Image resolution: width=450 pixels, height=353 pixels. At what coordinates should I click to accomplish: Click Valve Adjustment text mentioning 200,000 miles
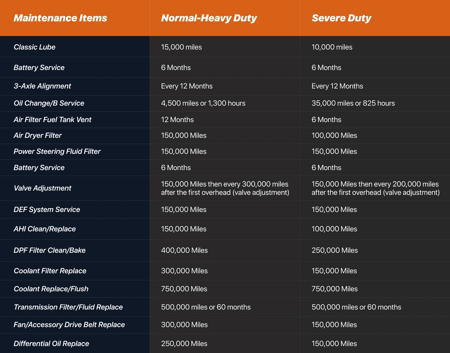(375, 188)
